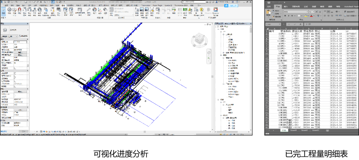359x160 pixels.
Task: Click the Save icon in the Excel title bar
Action: pyautogui.click(x=269, y=3)
